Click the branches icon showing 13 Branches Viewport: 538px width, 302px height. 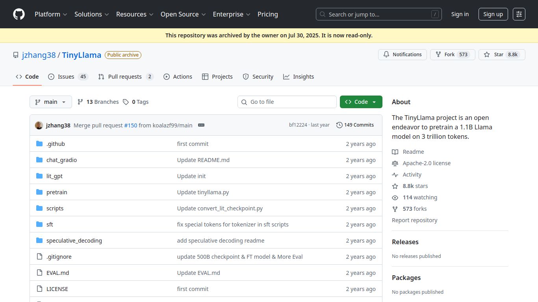click(x=80, y=102)
